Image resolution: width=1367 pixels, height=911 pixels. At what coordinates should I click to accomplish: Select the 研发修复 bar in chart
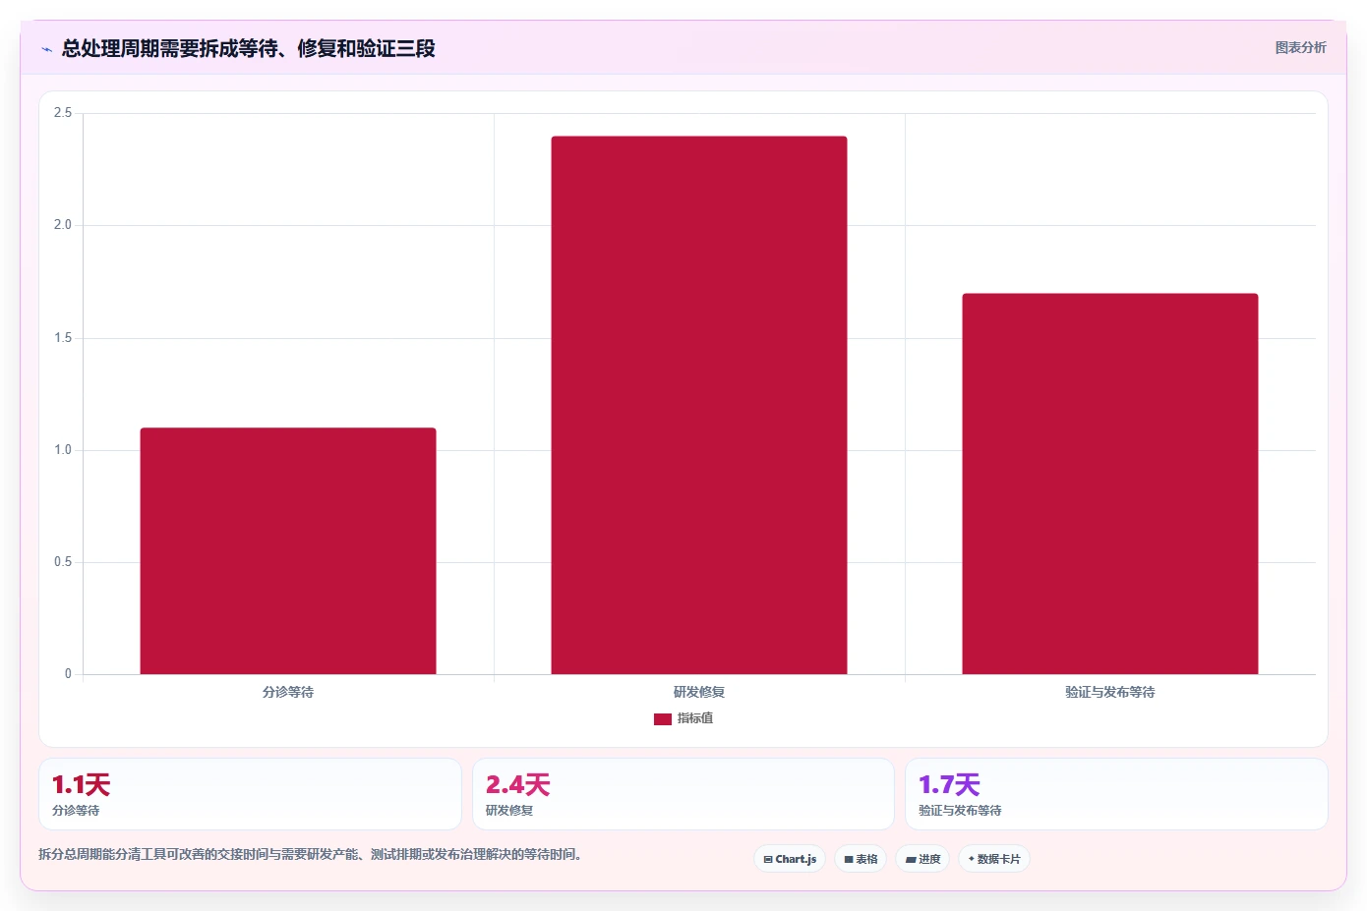point(699,405)
